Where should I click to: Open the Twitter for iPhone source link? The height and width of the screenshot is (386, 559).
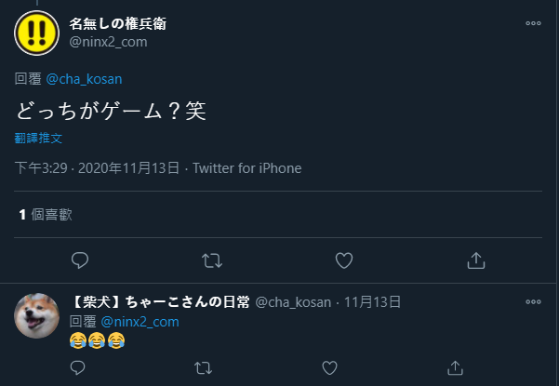click(246, 168)
